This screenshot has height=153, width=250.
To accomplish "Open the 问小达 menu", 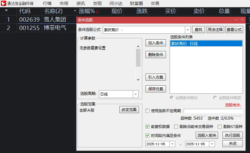I will [x=116, y=3].
